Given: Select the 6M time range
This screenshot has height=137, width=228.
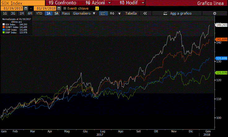Looking at the screenshot, I should pyautogui.click(x=30, y=13).
